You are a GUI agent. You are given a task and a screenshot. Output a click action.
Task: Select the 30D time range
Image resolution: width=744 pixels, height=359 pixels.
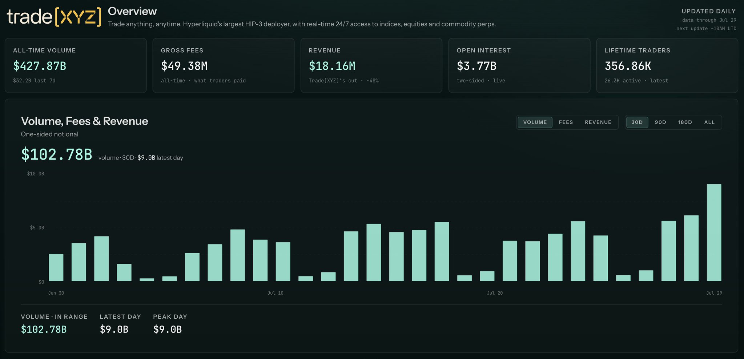click(637, 122)
